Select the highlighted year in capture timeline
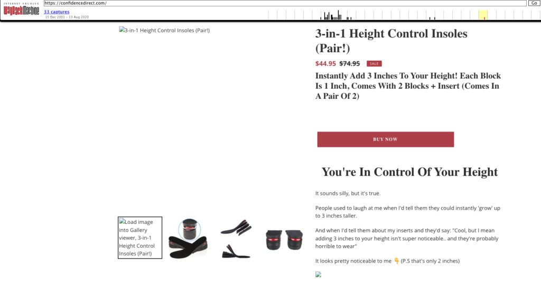Screen dimensions: 541x281 (x=483, y=15)
